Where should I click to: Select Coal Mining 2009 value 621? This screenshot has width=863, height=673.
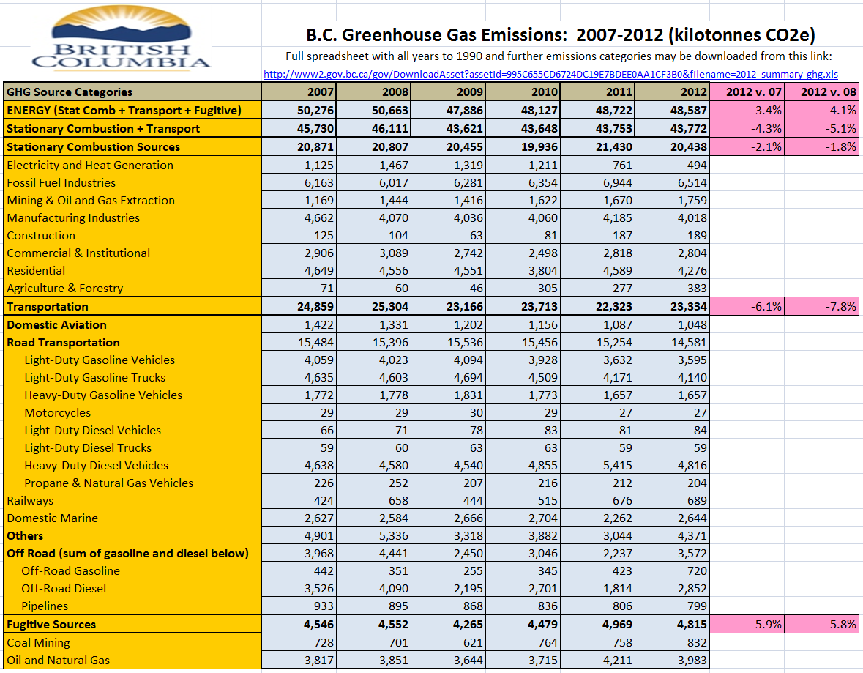pos(449,643)
